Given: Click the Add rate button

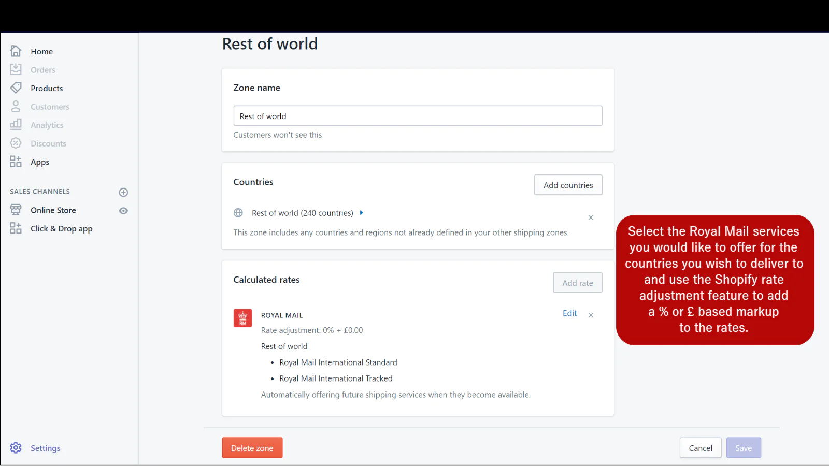Looking at the screenshot, I should pyautogui.click(x=577, y=283).
